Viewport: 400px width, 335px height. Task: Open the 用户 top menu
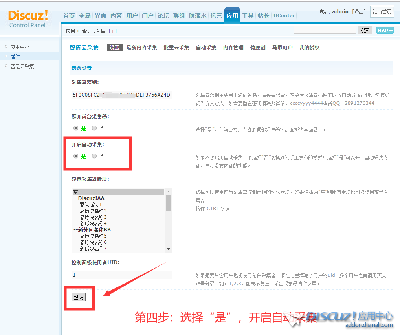point(132,16)
